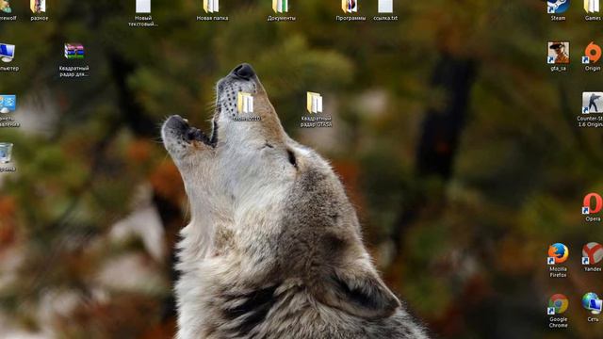The width and height of the screenshot is (603, 339).
Task: Select the Yandex browser shortcut
Action: [593, 257]
